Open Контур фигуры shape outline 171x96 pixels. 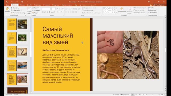point(139,10)
